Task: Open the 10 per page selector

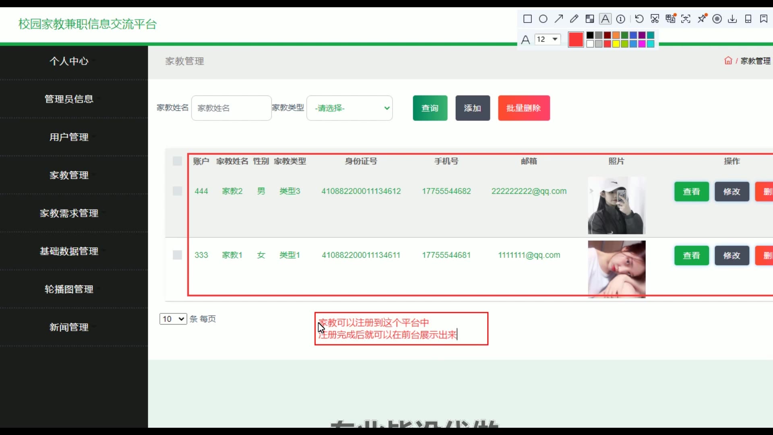Action: tap(173, 319)
